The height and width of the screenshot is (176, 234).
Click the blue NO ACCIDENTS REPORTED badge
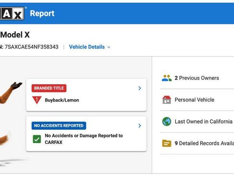point(59,126)
